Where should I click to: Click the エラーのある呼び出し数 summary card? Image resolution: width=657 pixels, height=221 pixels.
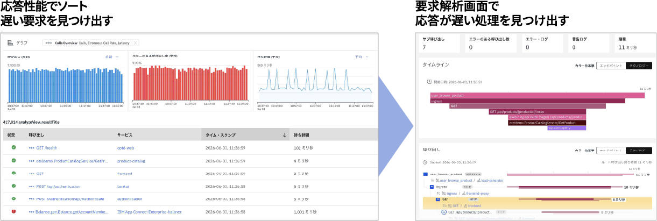coord(490,44)
